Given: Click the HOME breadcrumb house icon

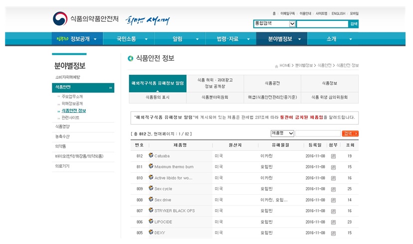Looking at the screenshot, I should point(276,65).
